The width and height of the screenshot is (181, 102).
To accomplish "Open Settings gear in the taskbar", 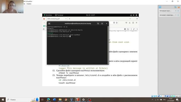I will 83,99.
